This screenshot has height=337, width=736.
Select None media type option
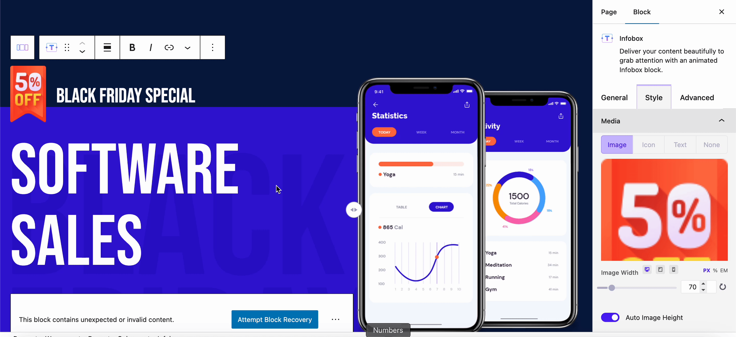tap(712, 145)
